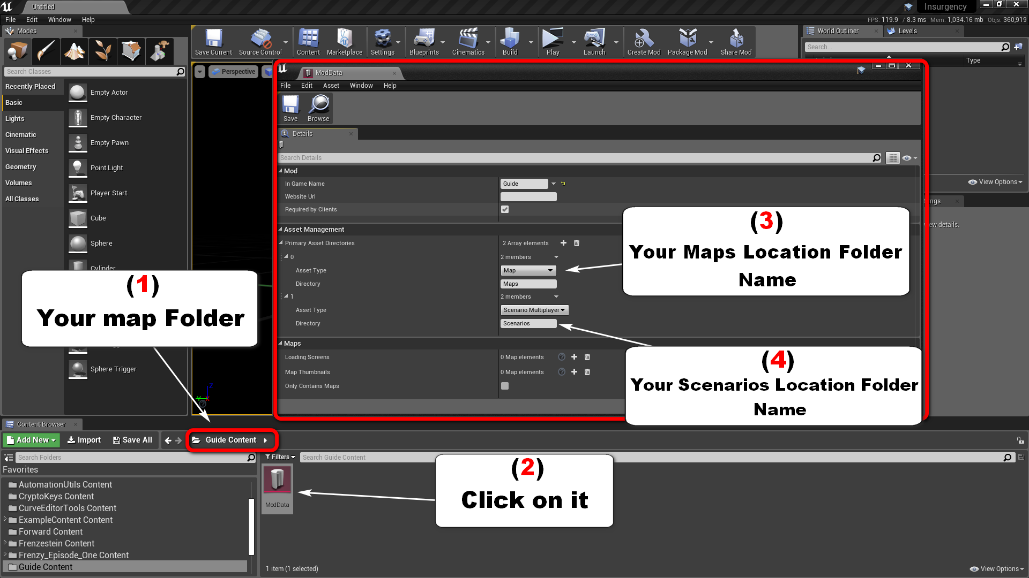This screenshot has width=1029, height=578.
Task: Delete all Primary Asset Directories elements
Action: point(577,243)
